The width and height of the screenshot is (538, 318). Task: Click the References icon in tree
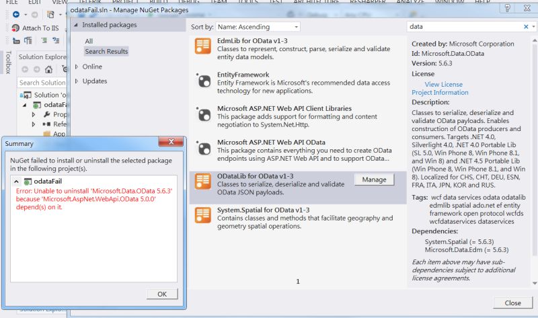click(46, 124)
